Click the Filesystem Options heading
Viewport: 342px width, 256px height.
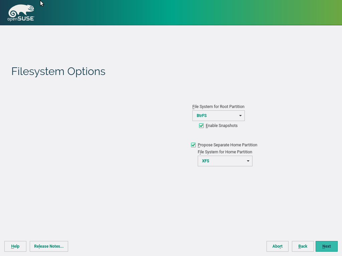click(x=58, y=71)
